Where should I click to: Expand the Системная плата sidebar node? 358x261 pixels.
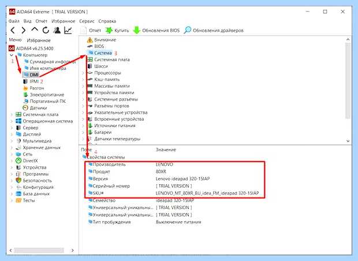coord(12,114)
